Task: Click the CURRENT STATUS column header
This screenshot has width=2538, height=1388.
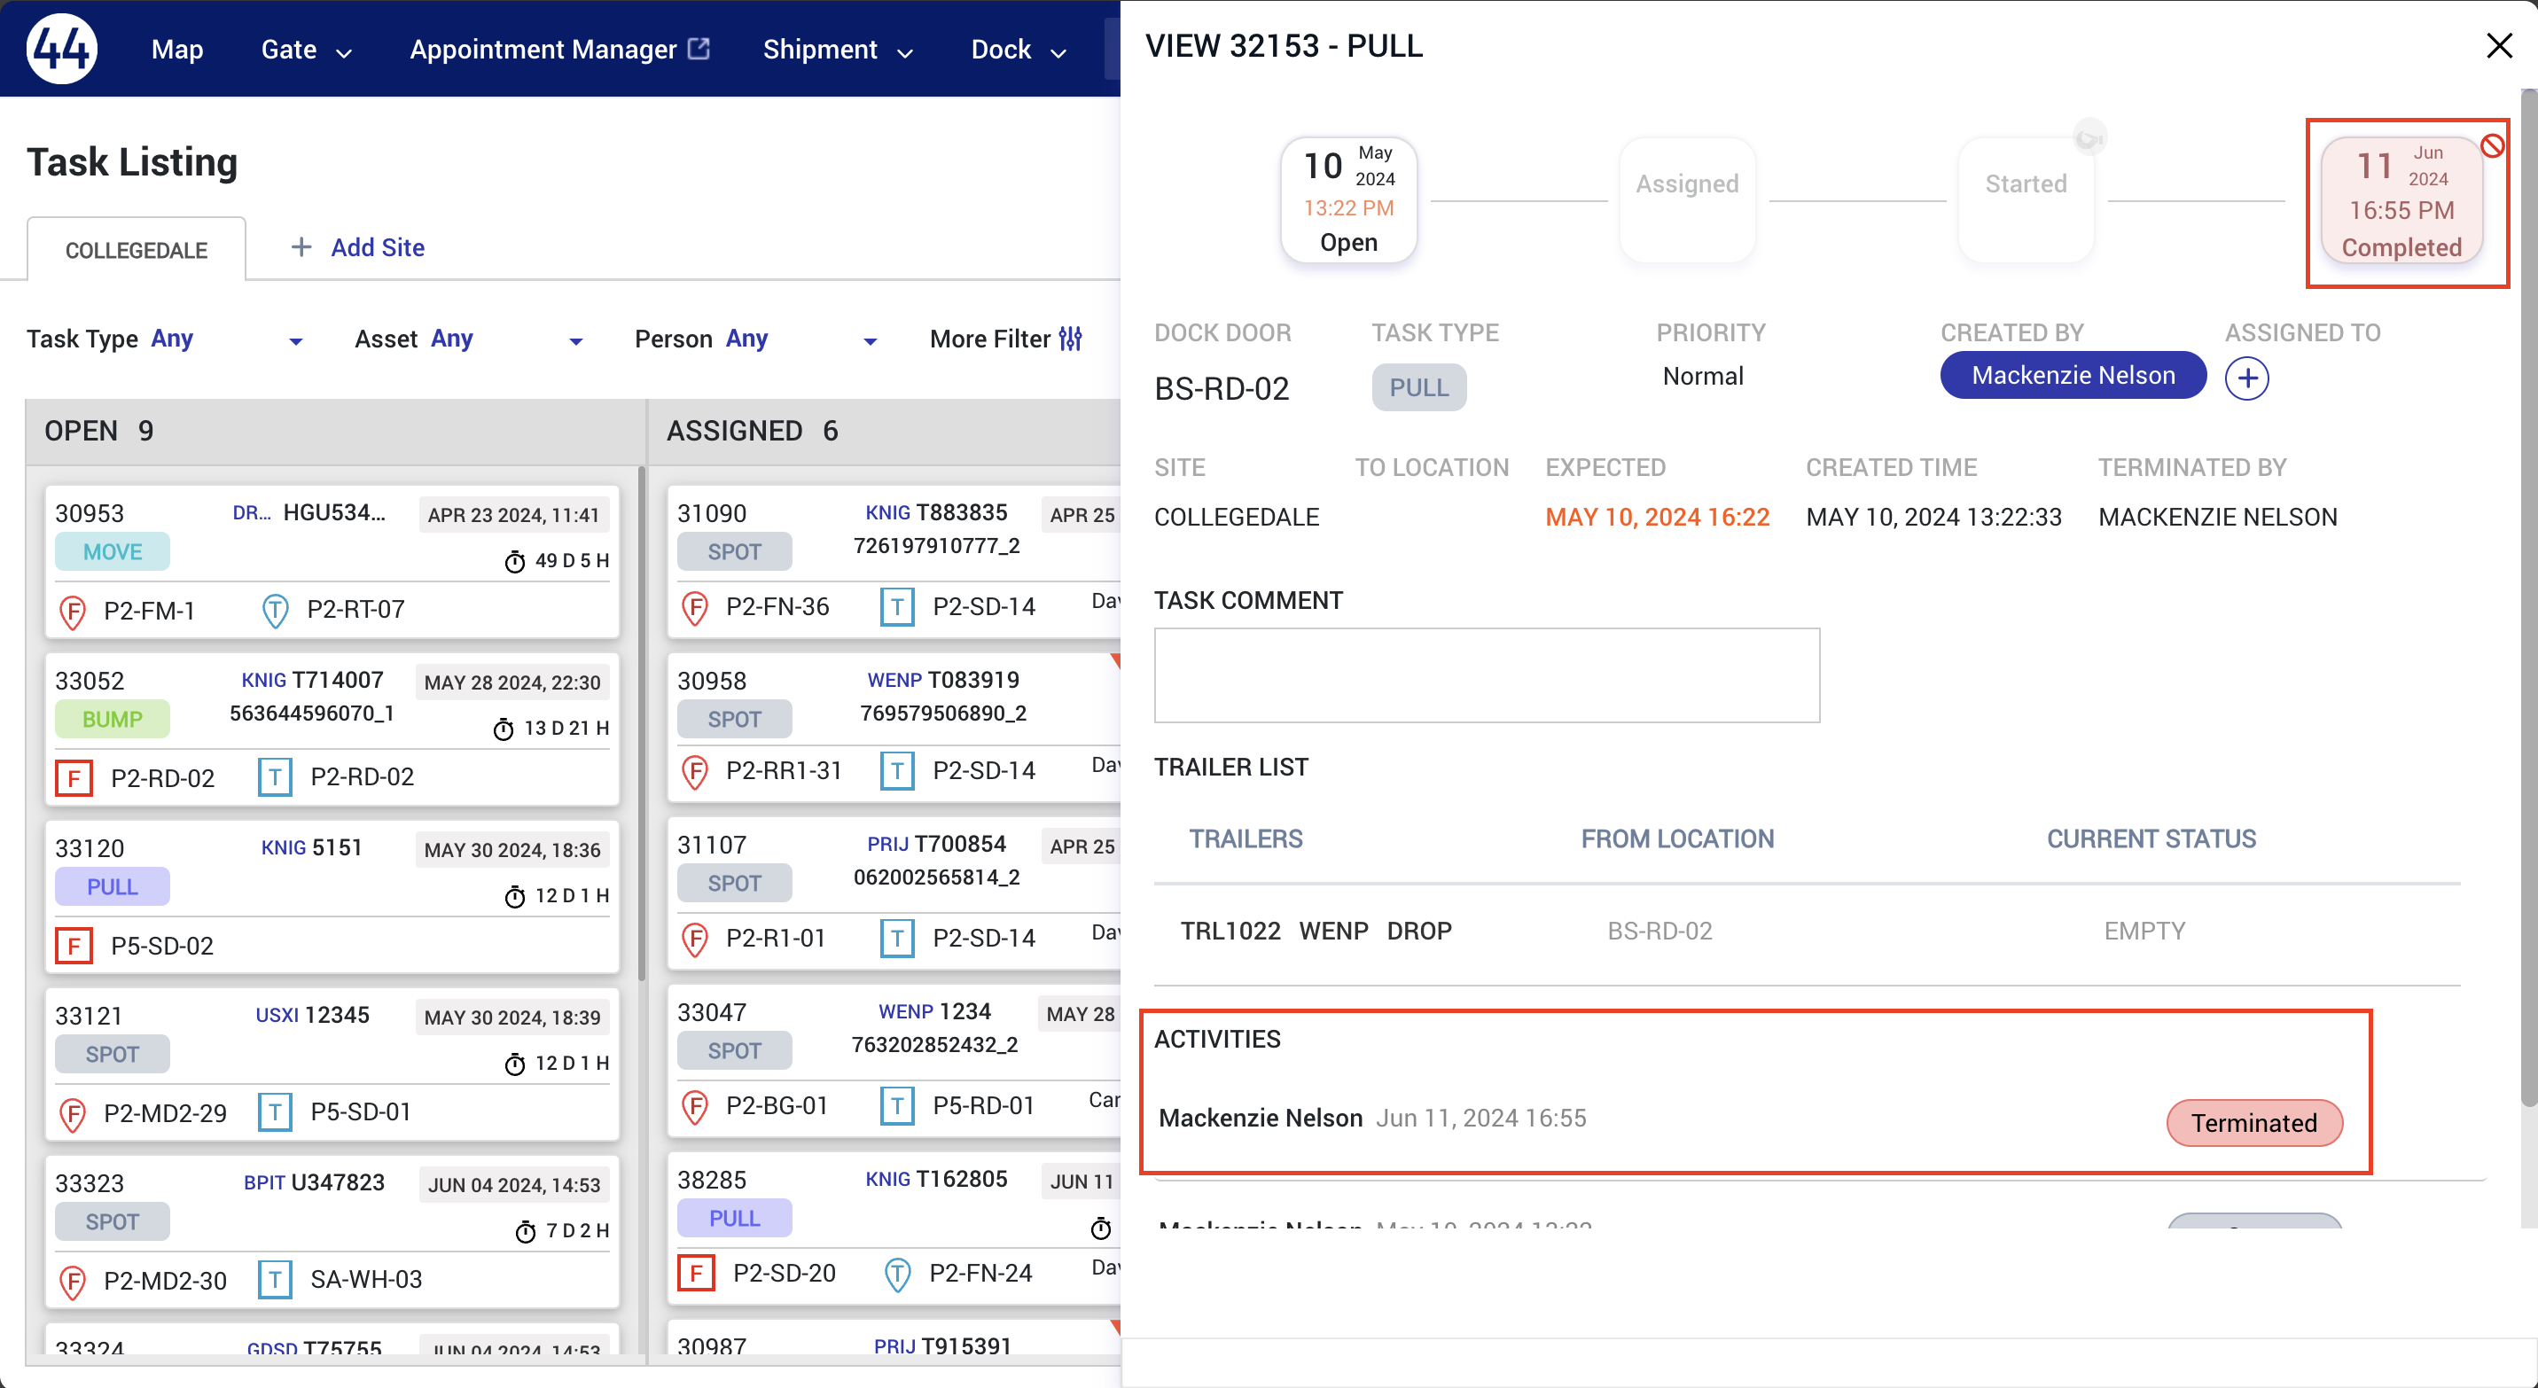Action: tap(2151, 838)
